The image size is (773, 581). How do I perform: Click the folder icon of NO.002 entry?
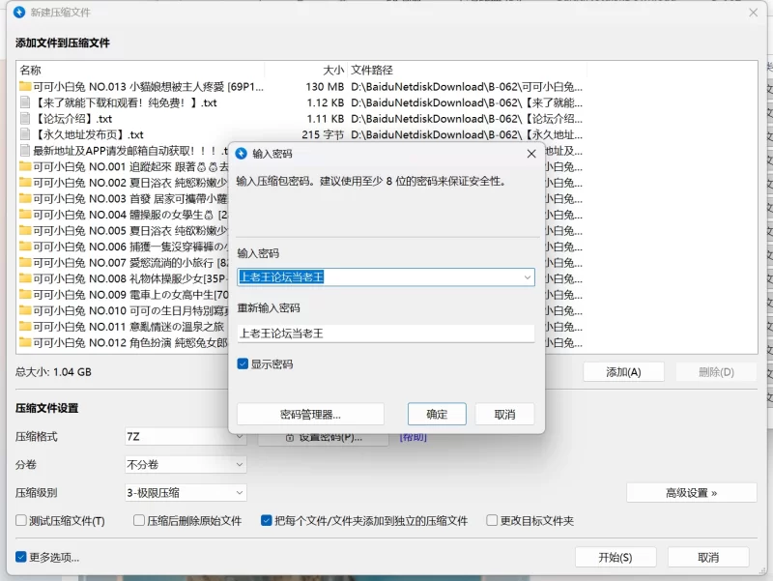click(x=25, y=182)
